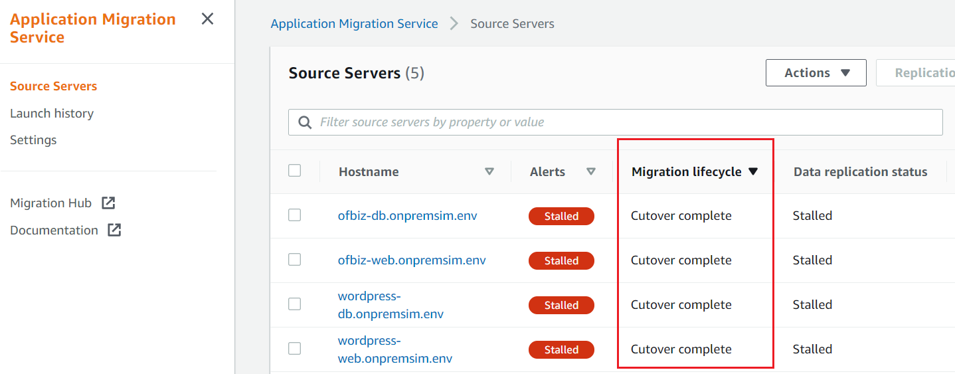Click Stalled alert badge for ofbiz-db row
Screen dimensions: 955x374
click(561, 216)
